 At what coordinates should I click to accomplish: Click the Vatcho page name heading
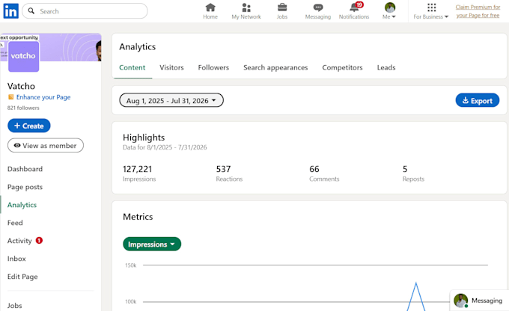[21, 86]
